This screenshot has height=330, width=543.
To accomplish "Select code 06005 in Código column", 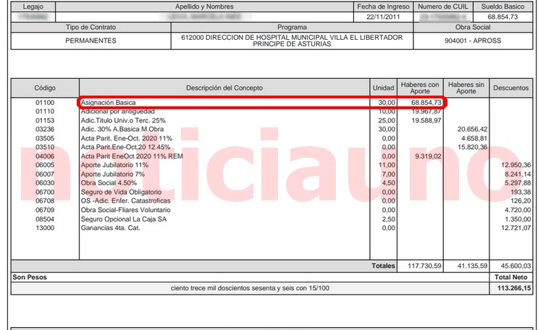I will tap(45, 165).
